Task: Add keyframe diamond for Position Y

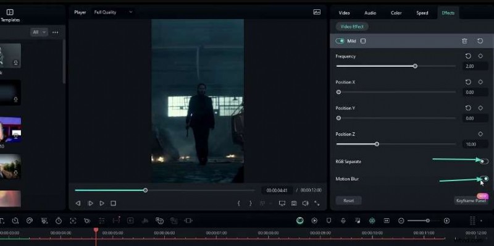Action: click(480, 108)
